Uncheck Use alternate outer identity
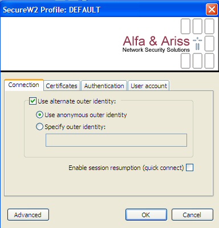The width and height of the screenshot is (219, 228). [33, 101]
